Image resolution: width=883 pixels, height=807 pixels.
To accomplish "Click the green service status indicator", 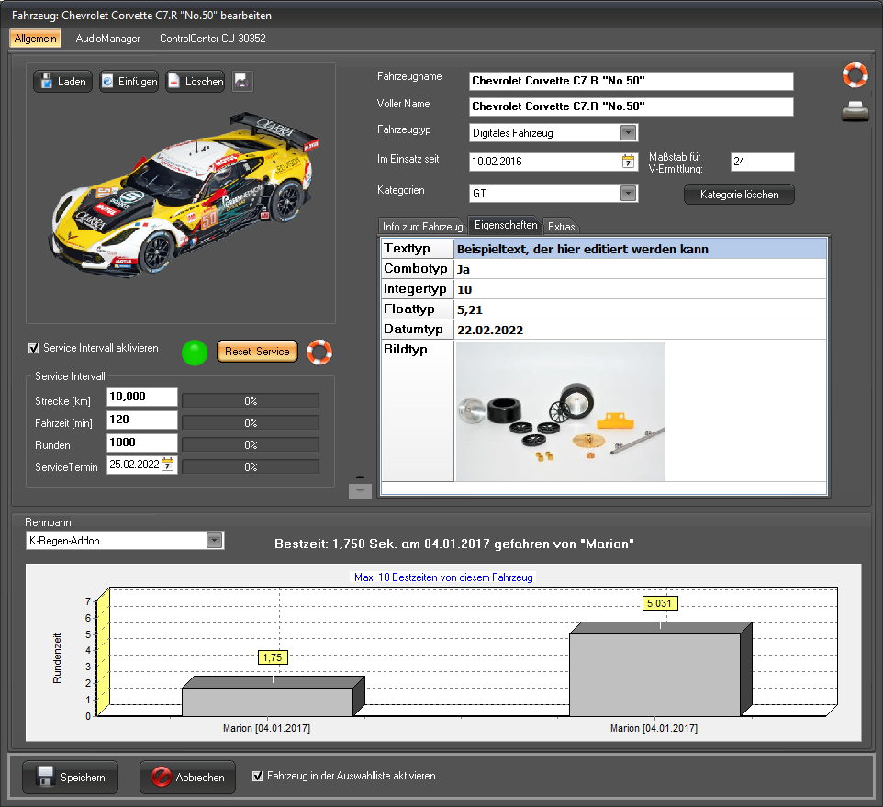I will click(x=195, y=353).
